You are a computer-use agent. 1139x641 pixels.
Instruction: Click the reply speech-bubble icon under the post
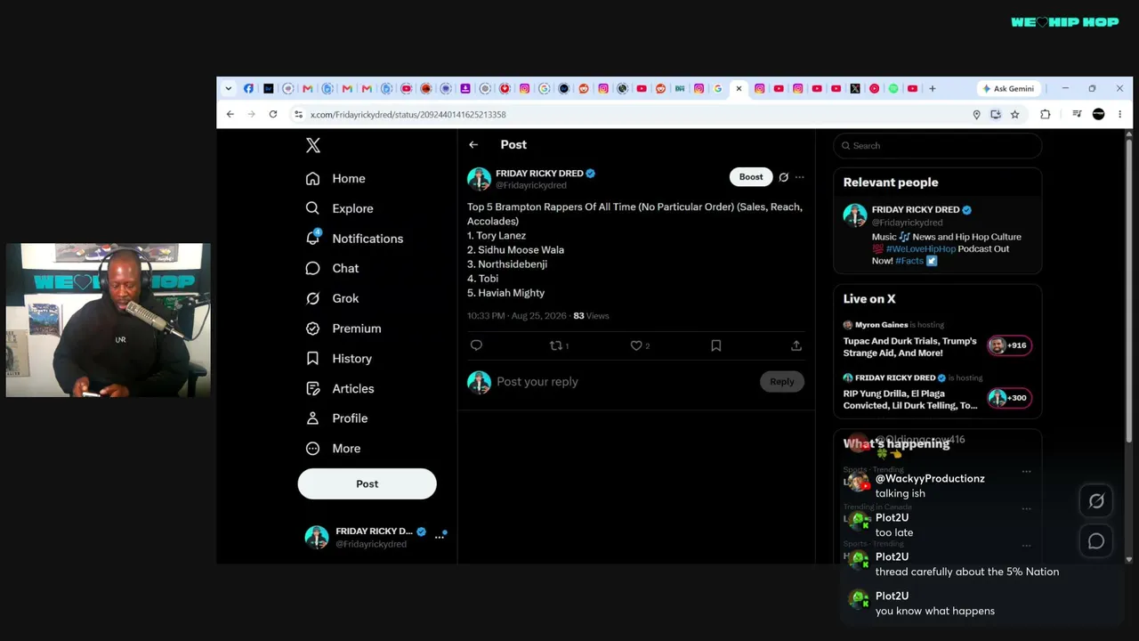click(476, 345)
